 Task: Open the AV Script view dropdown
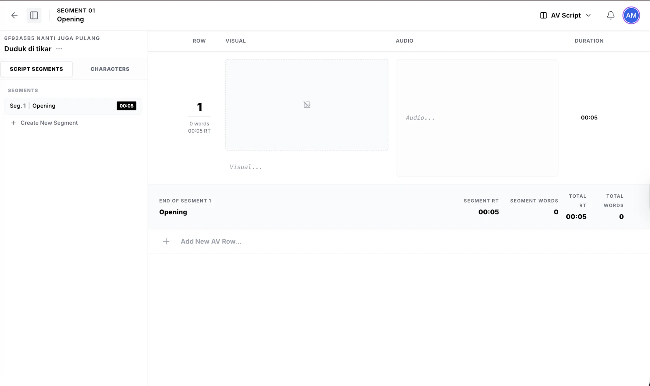pyautogui.click(x=565, y=15)
